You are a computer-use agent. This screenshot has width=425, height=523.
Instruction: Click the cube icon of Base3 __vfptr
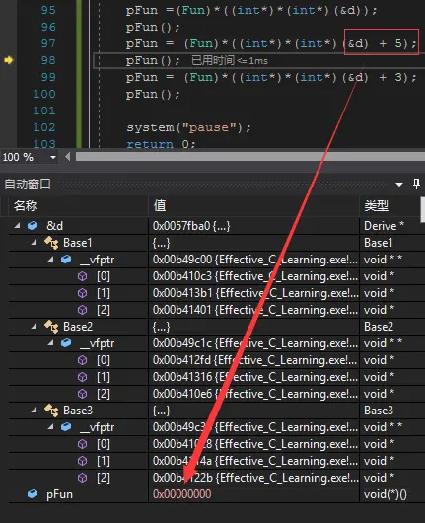(66, 427)
